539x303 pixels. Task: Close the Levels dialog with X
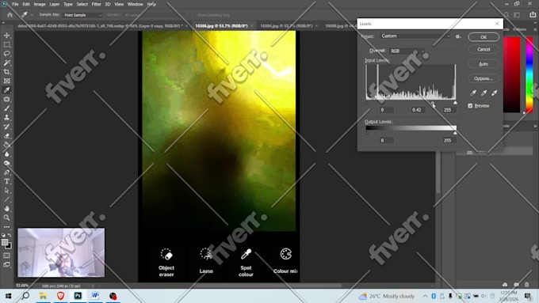[497, 24]
